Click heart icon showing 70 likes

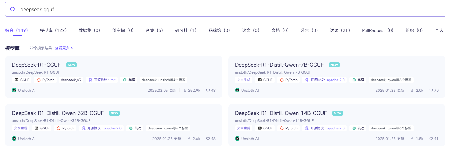[x=431, y=90]
